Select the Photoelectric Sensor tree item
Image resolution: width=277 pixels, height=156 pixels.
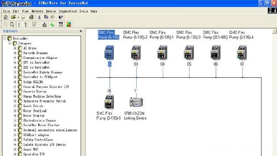pos(39,120)
